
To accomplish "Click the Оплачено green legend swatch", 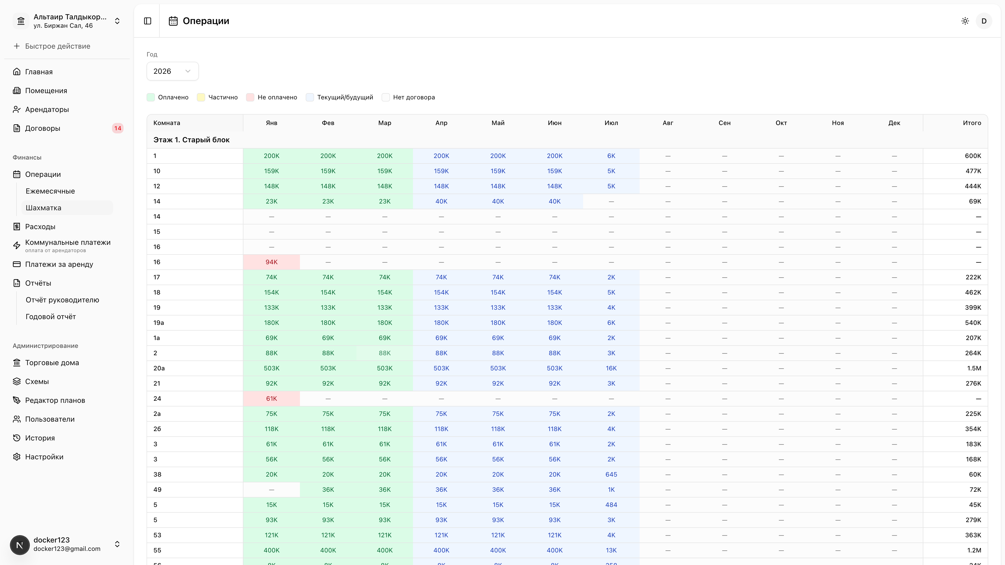I will [x=151, y=98].
